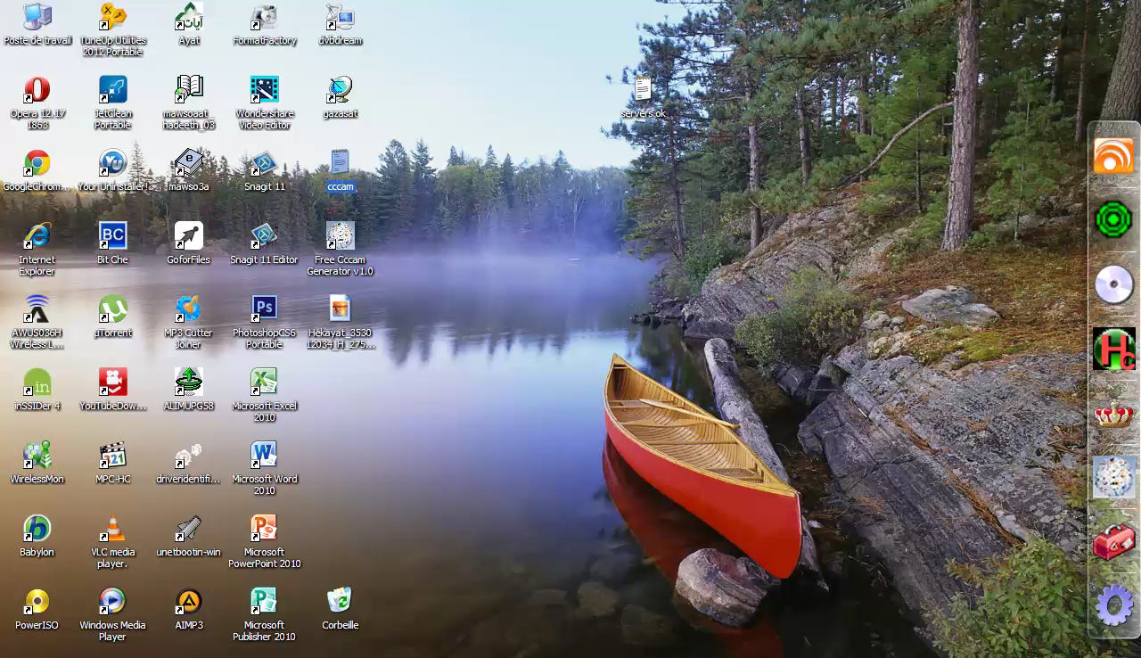Open the CD disc icon in dock
Screen dimensions: 1141x658
[x=1113, y=285]
